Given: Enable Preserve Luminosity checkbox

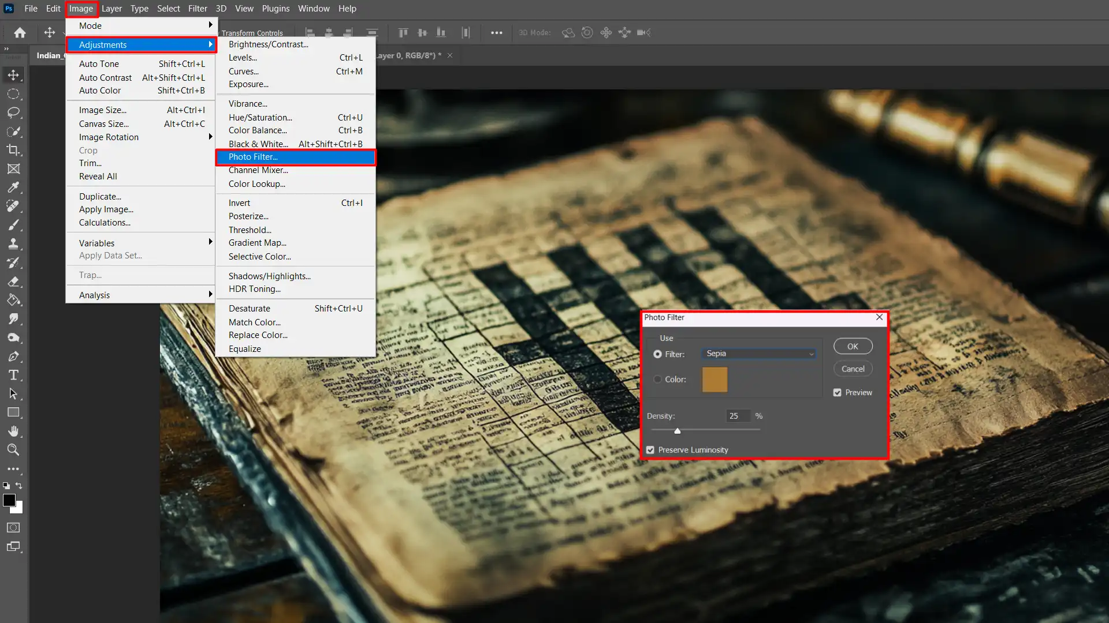Looking at the screenshot, I should (651, 449).
